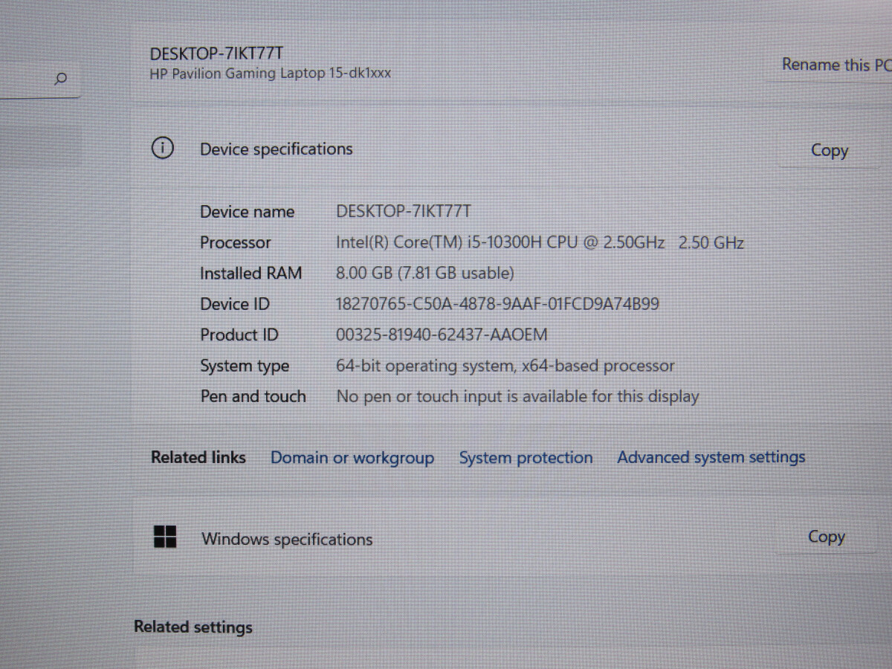The width and height of the screenshot is (892, 669).
Task: Select DESKTOP-7IKT77T title at top
Action: coord(216,54)
